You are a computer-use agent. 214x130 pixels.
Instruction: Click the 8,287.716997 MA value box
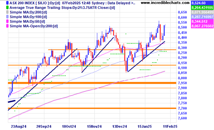click(202, 17)
